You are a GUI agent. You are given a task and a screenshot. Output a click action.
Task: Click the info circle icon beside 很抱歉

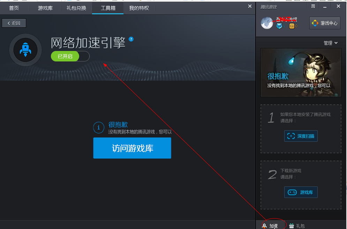[99, 127]
